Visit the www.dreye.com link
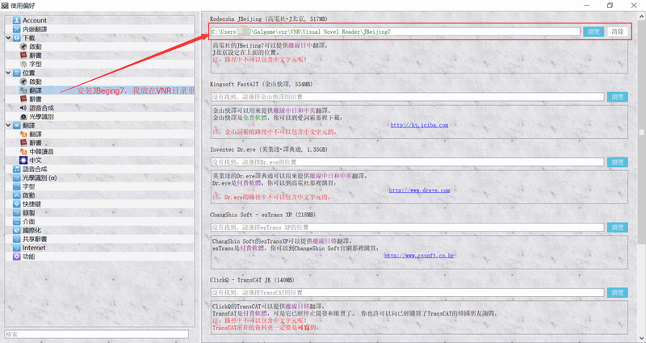 (414, 190)
